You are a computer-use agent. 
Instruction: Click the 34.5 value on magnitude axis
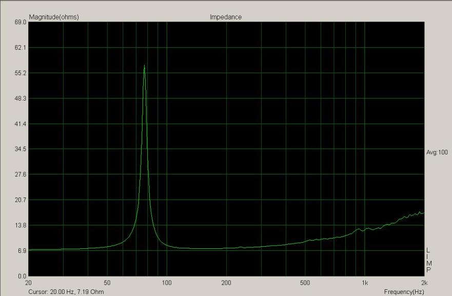click(x=20, y=149)
